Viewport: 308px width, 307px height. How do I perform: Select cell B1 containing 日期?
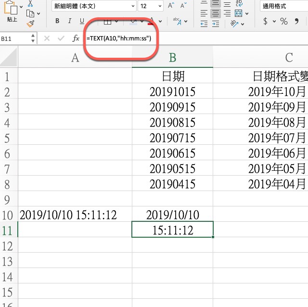pos(172,77)
